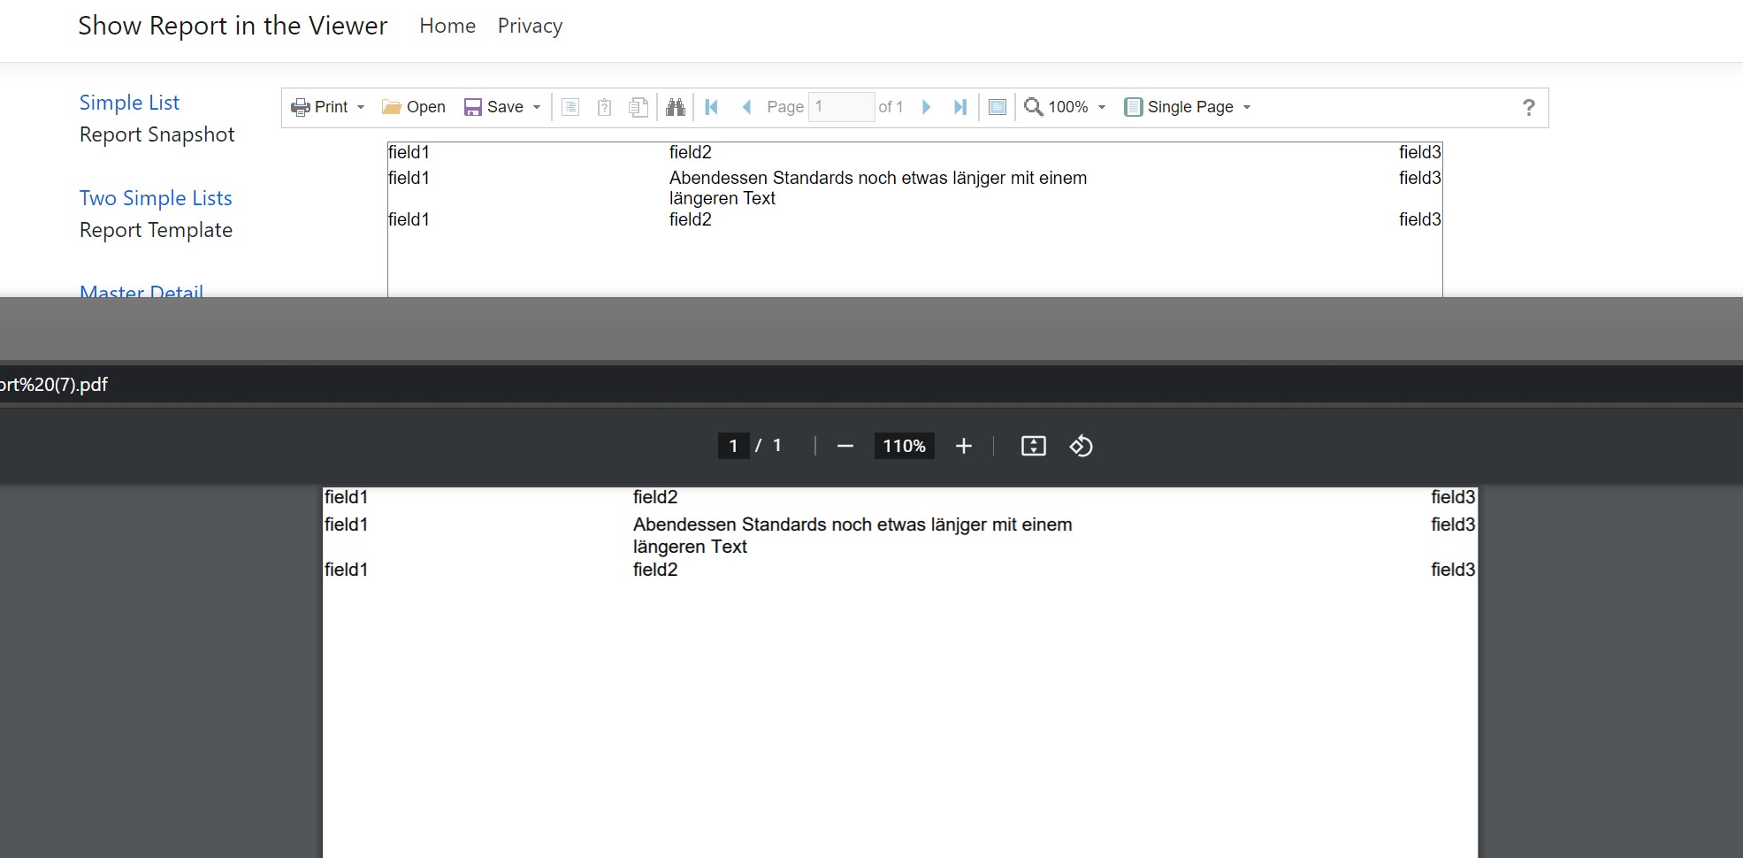Open Find with the binoculars icon
This screenshot has width=1743, height=858.
click(676, 107)
